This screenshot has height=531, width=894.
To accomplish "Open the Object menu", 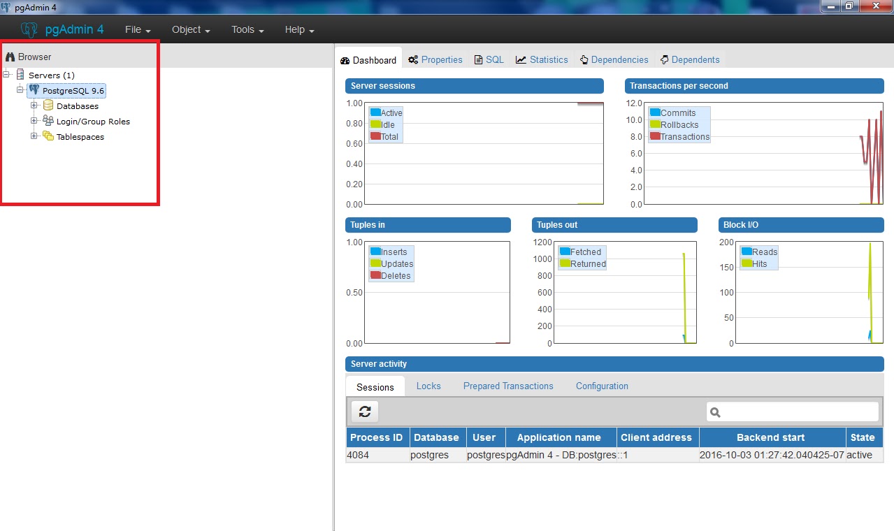I will click(191, 30).
